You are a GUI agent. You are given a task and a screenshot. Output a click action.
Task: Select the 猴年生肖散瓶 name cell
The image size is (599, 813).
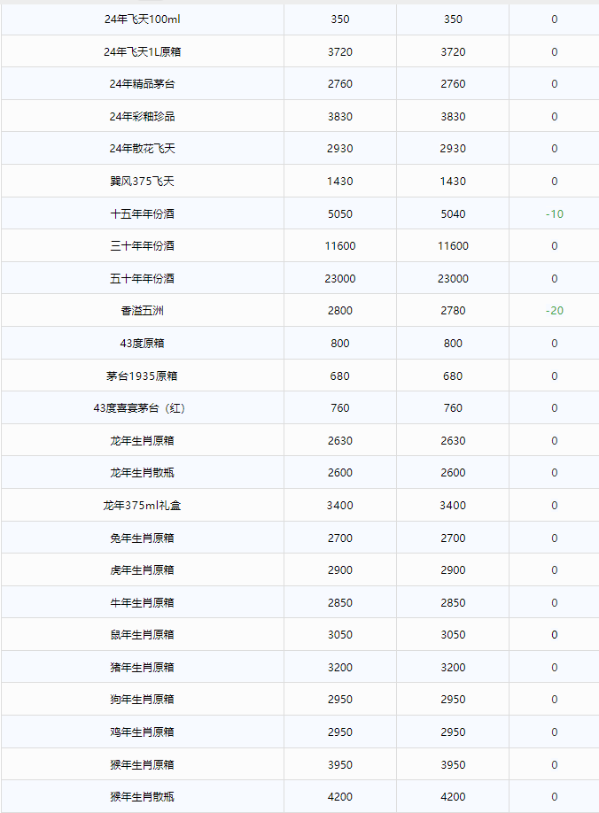pos(142,797)
